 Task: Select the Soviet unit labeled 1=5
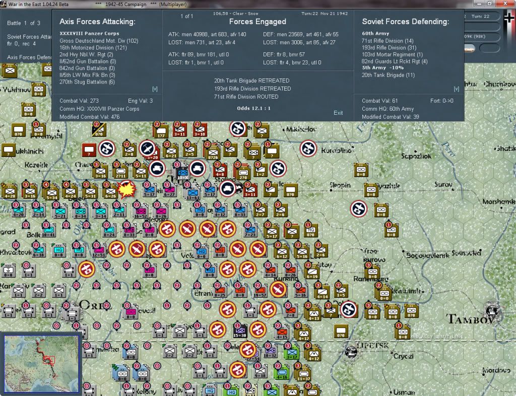(341, 291)
